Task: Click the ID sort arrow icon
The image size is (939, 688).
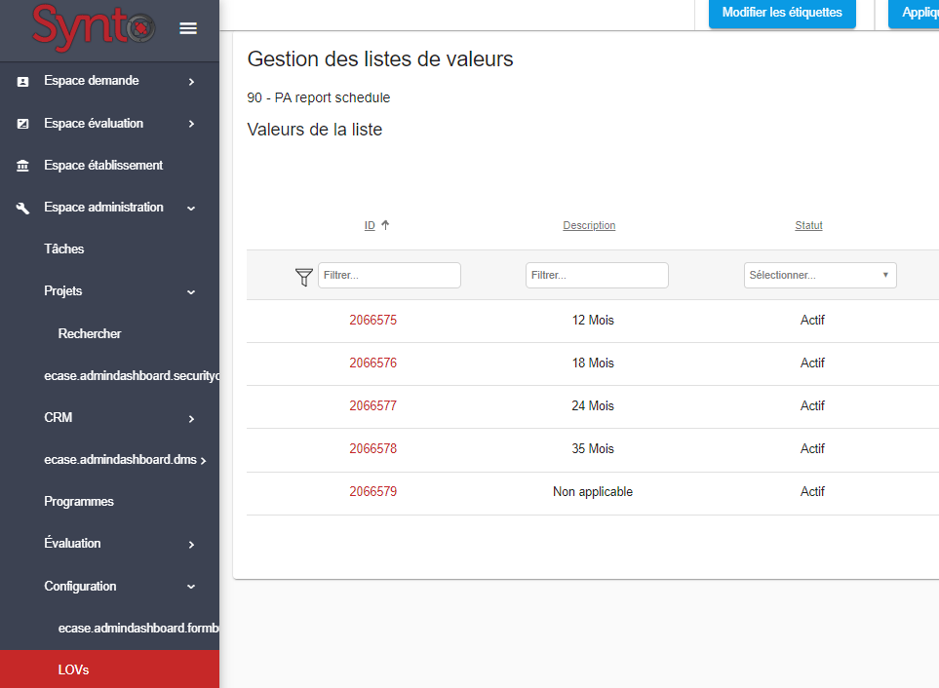Action: click(x=385, y=225)
